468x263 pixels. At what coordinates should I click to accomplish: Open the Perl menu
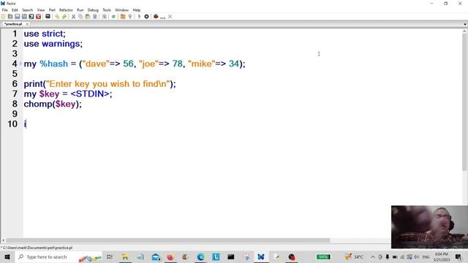coord(52,9)
